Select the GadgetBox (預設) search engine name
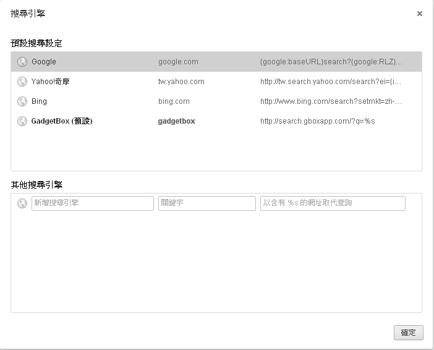 click(62, 121)
